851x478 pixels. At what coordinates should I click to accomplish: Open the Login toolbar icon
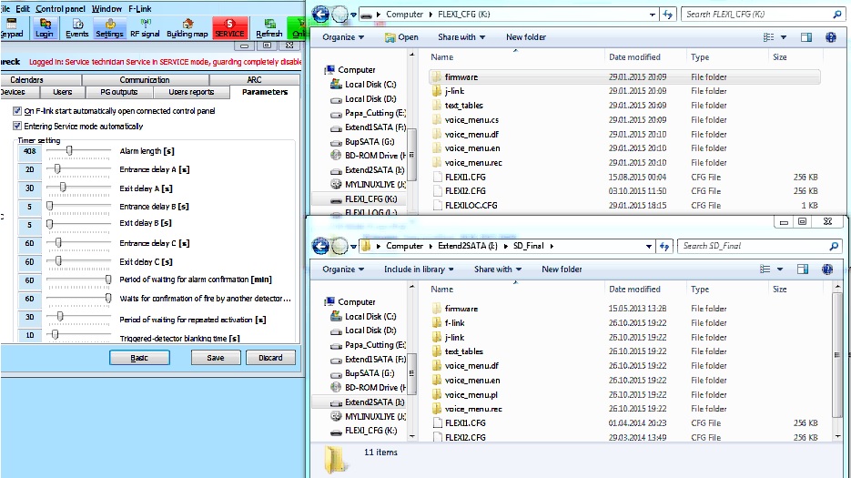[x=44, y=28]
